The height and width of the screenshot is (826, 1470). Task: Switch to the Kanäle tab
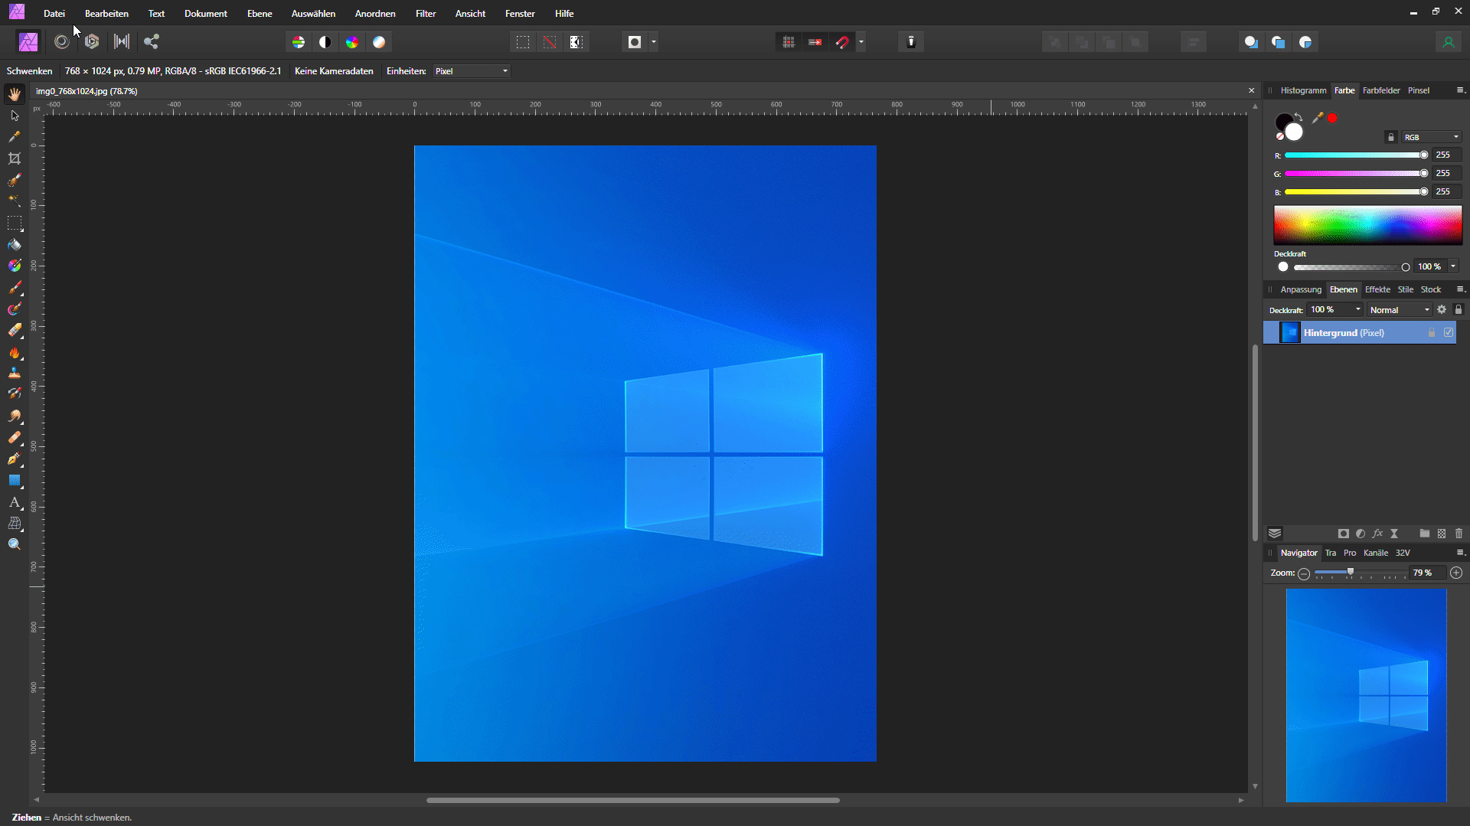(x=1376, y=553)
